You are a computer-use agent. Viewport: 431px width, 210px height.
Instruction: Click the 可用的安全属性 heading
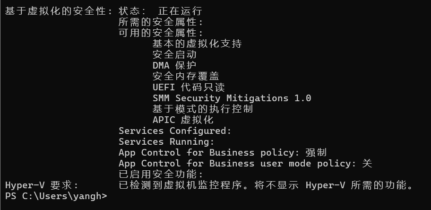(x=161, y=33)
